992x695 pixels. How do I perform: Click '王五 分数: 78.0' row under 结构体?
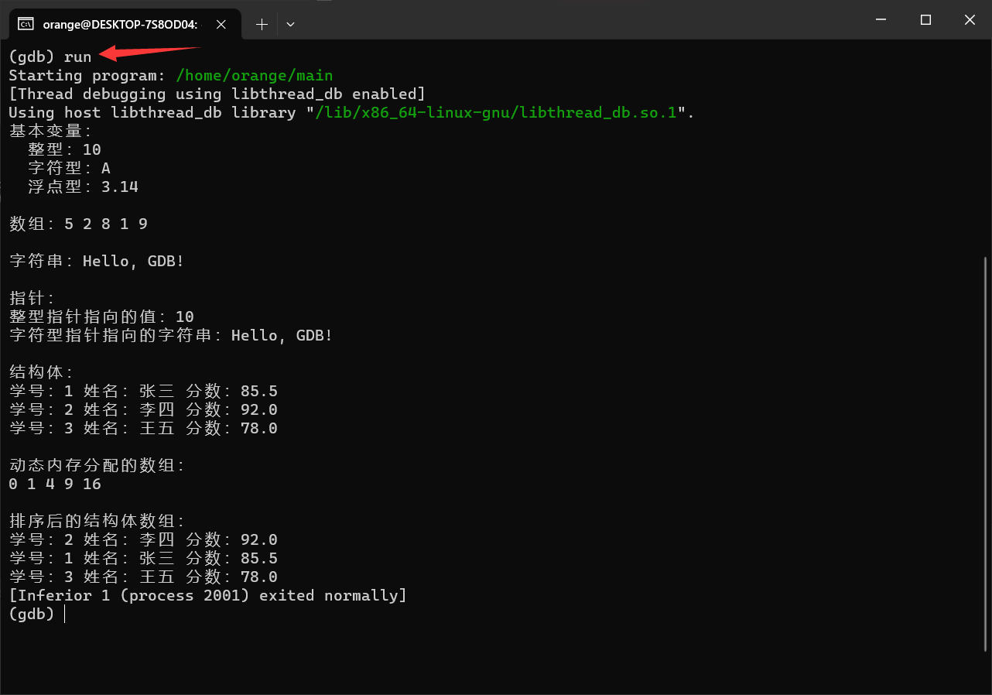(x=143, y=429)
